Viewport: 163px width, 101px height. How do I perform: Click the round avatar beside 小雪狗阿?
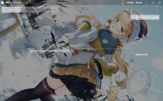click(x=123, y=3)
